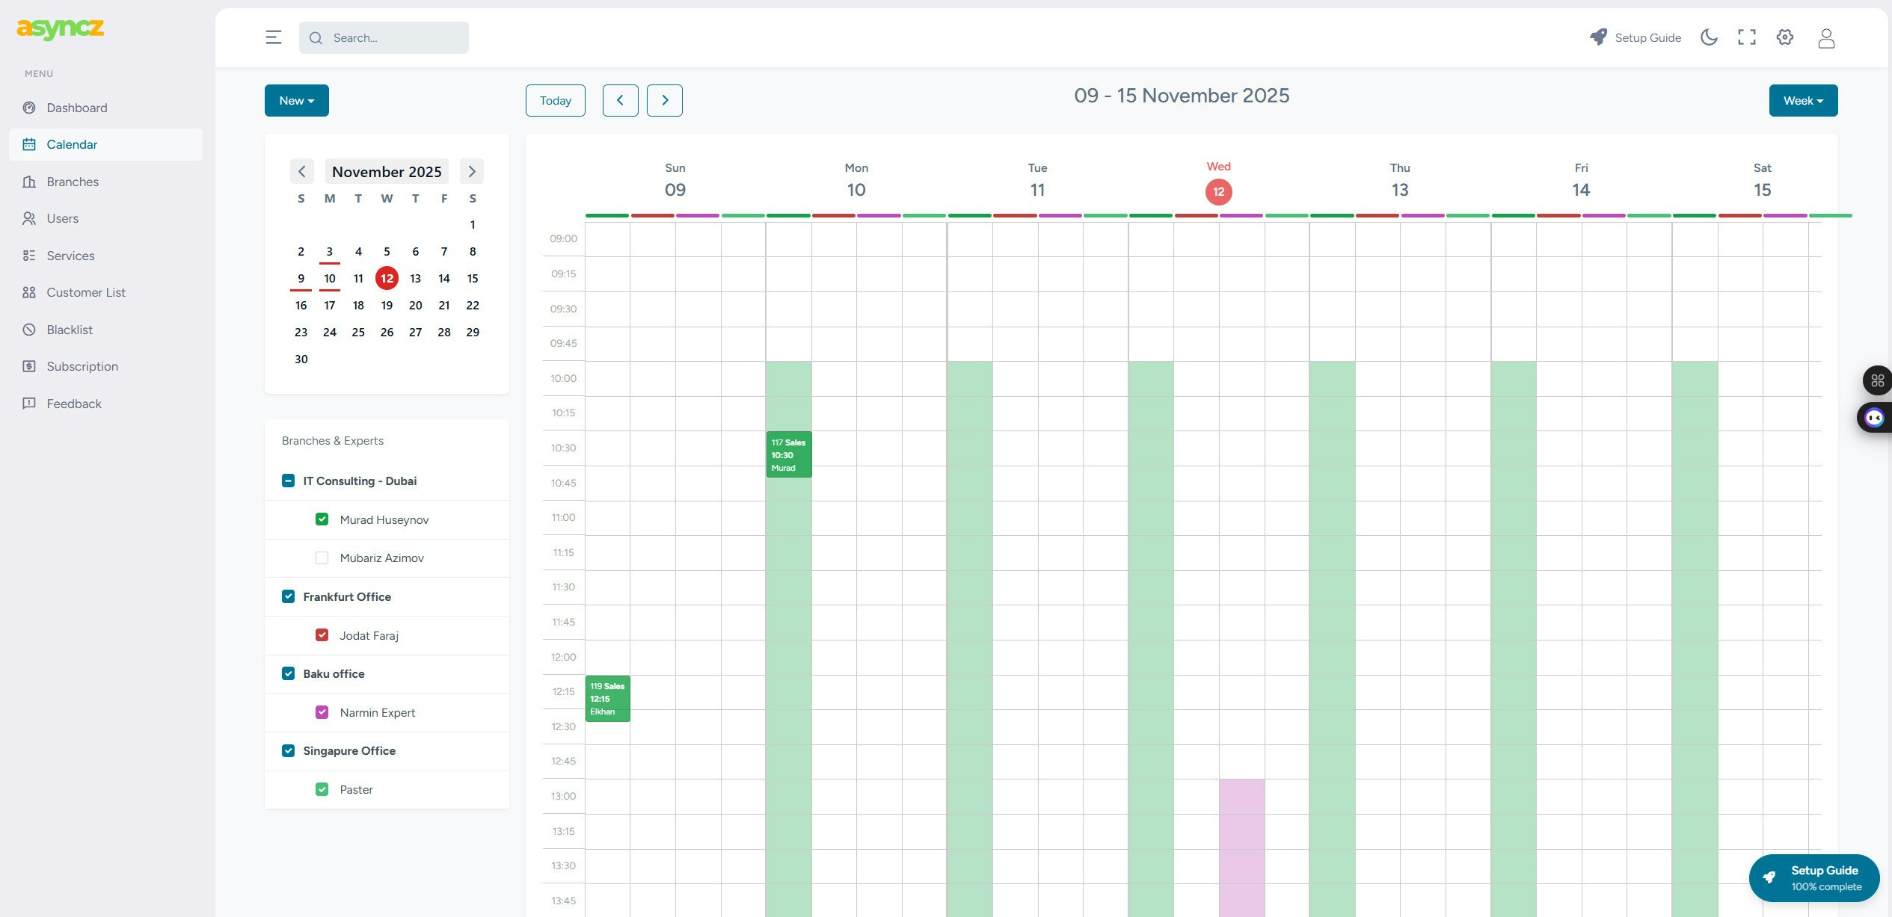Jump to today with the Today button
Viewport: 1892px width, 917px height.
[555, 100]
